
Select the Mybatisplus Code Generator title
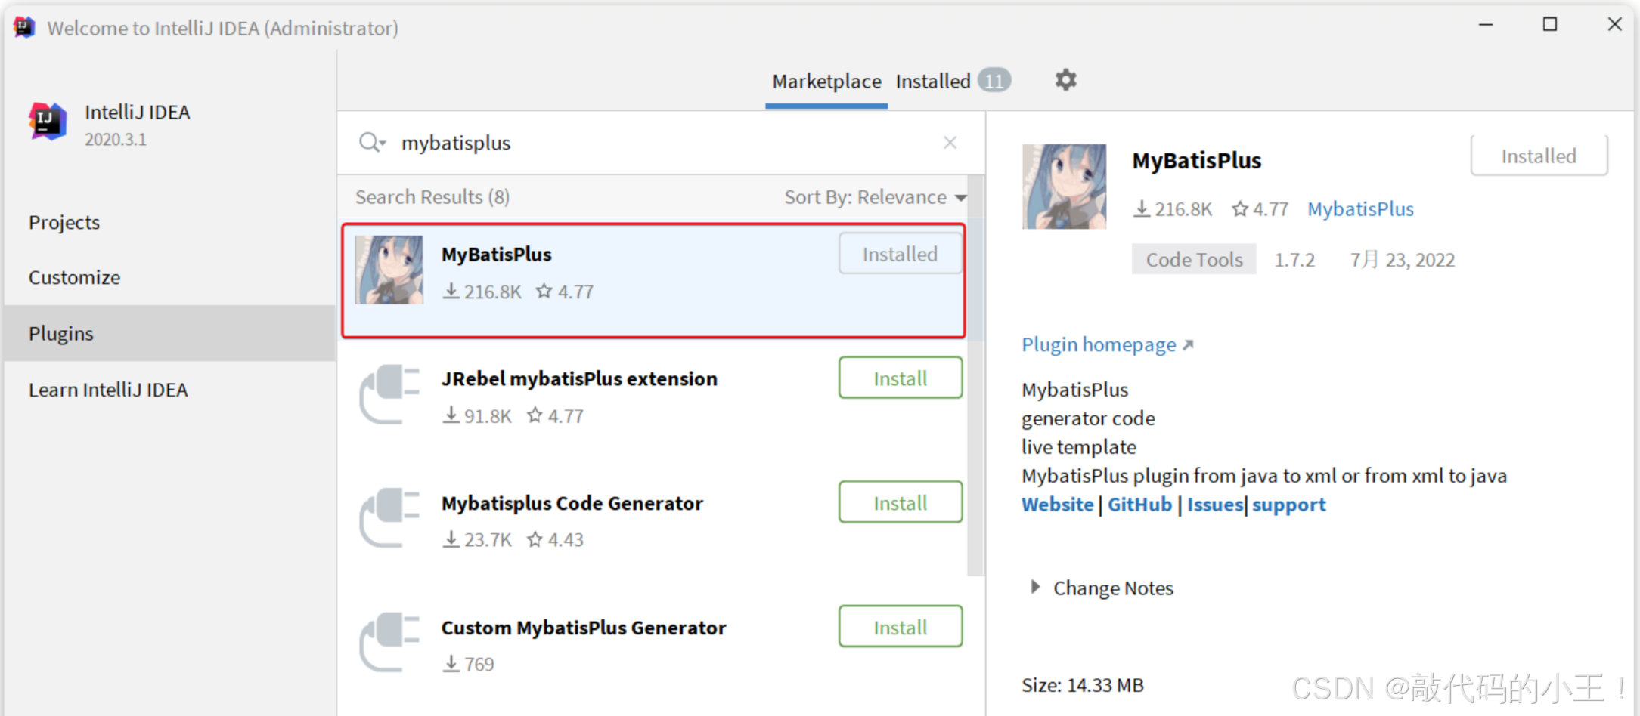(x=572, y=503)
